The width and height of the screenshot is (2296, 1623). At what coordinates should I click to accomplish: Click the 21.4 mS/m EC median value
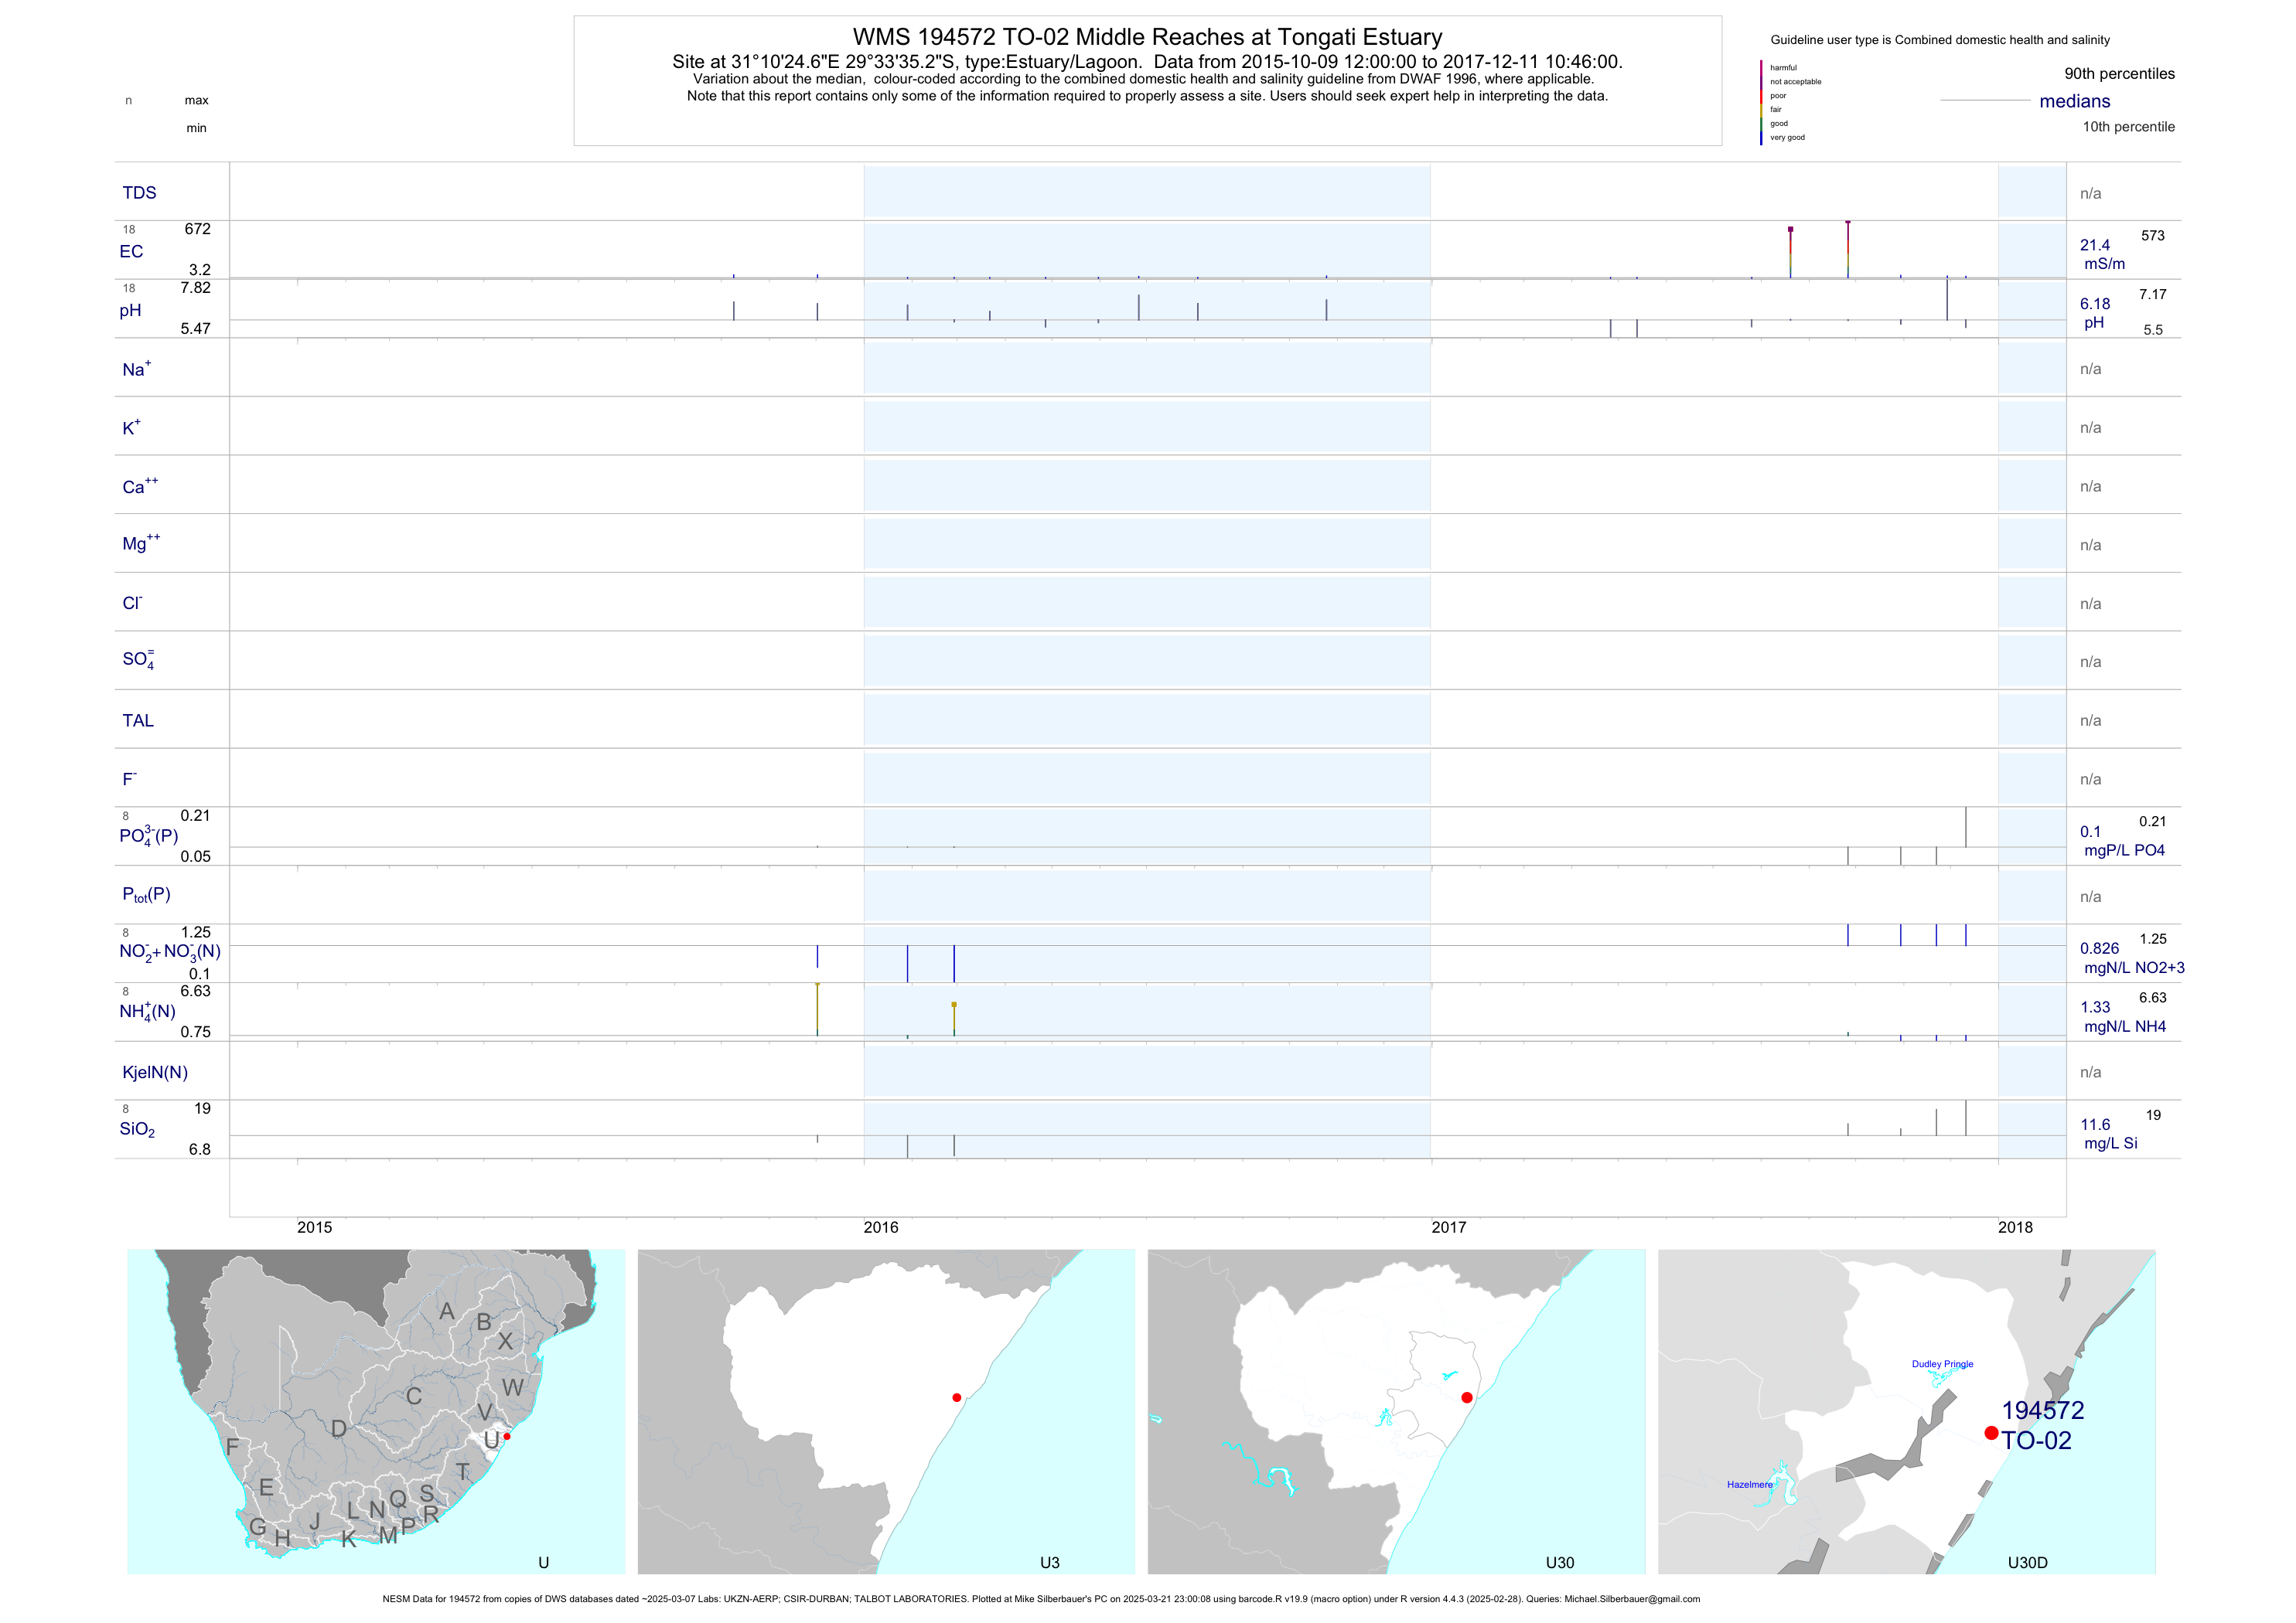tap(2095, 245)
